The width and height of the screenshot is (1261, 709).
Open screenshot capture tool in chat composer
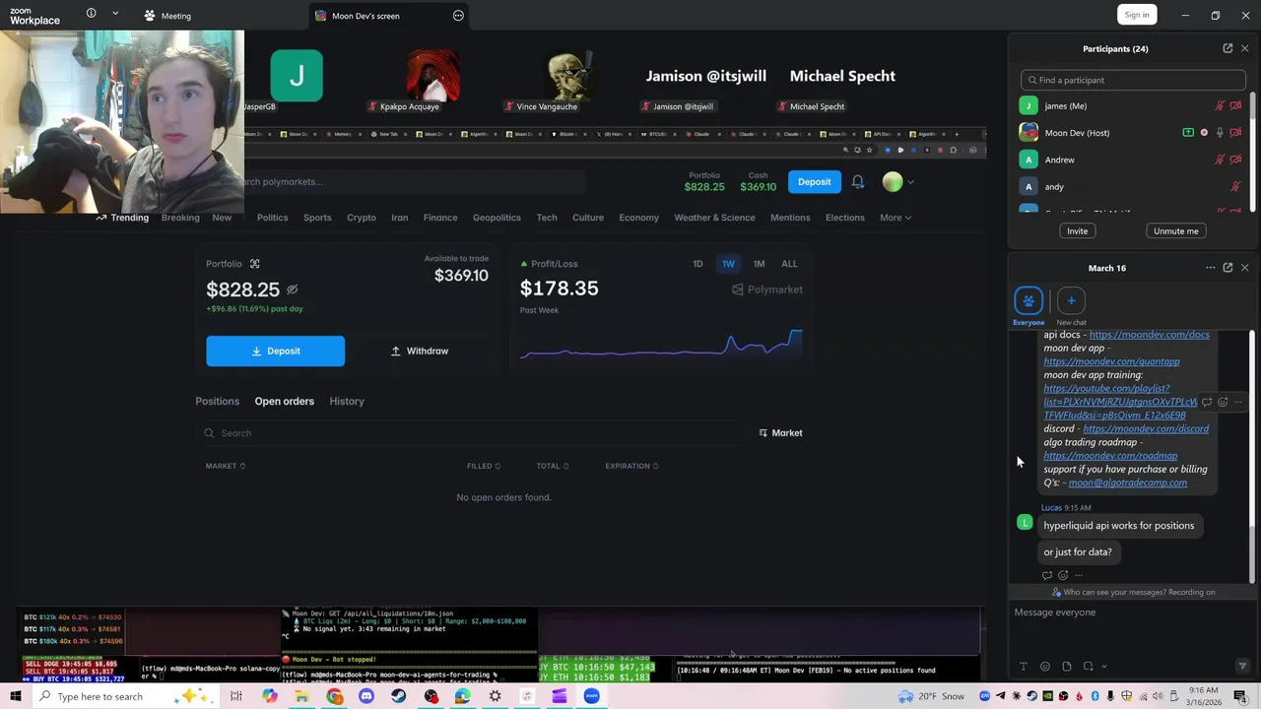[1088, 667]
